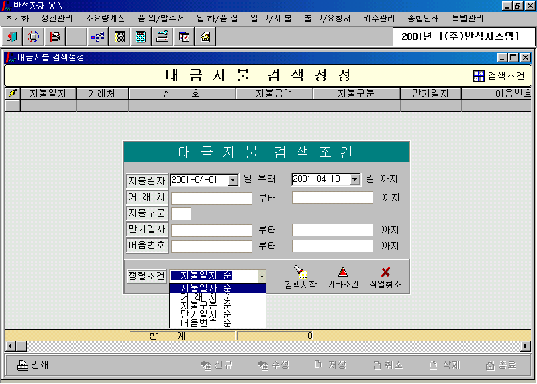Click the 지불구분 column header
Viewport: 537px width, 384px height.
coord(356,93)
